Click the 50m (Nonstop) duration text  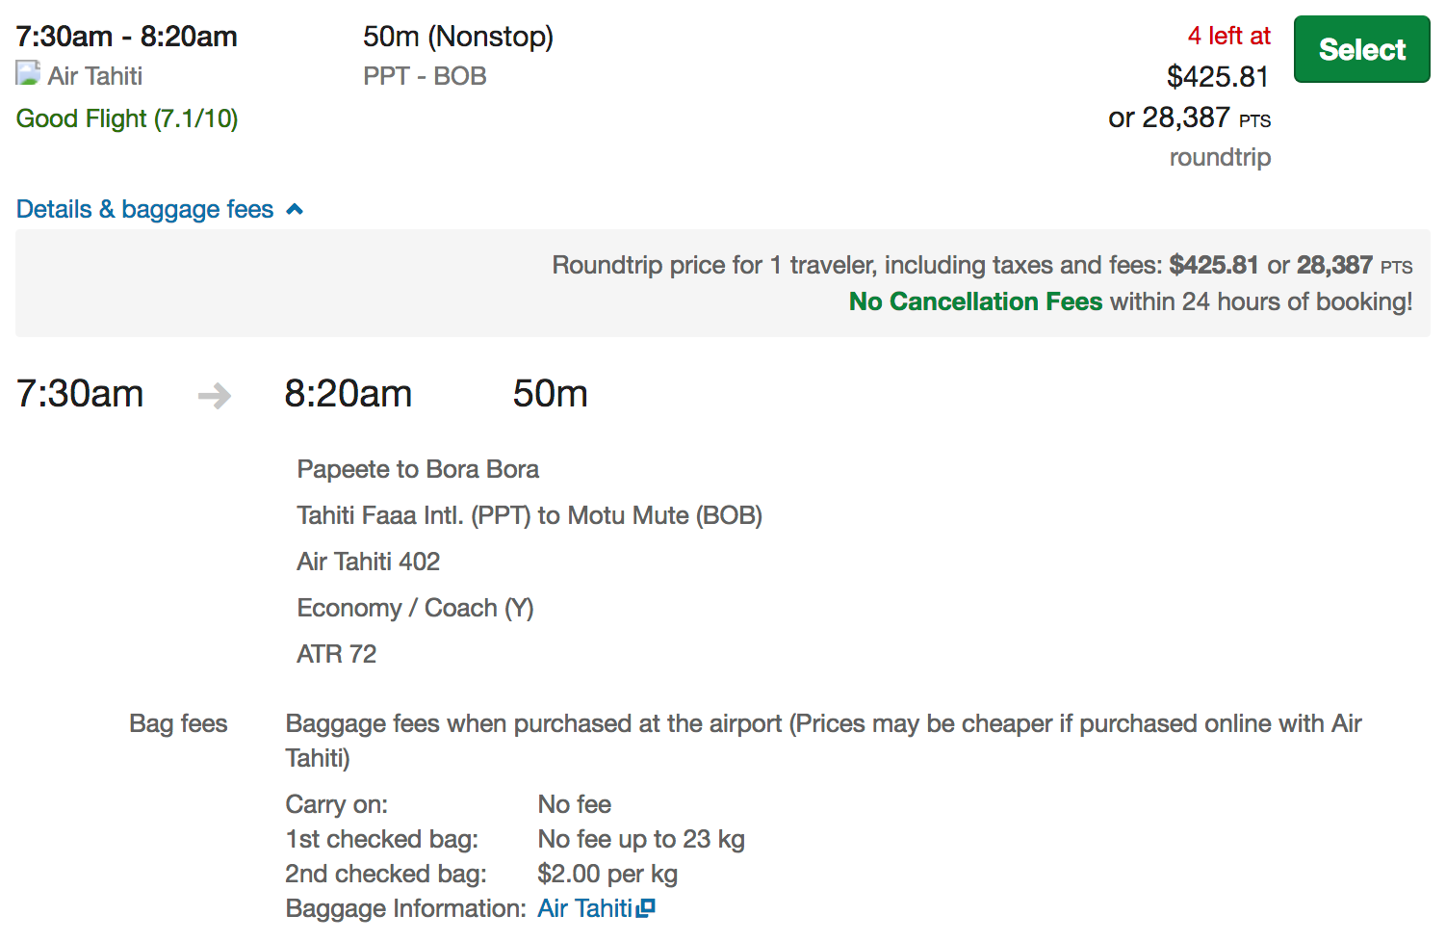[x=457, y=37]
